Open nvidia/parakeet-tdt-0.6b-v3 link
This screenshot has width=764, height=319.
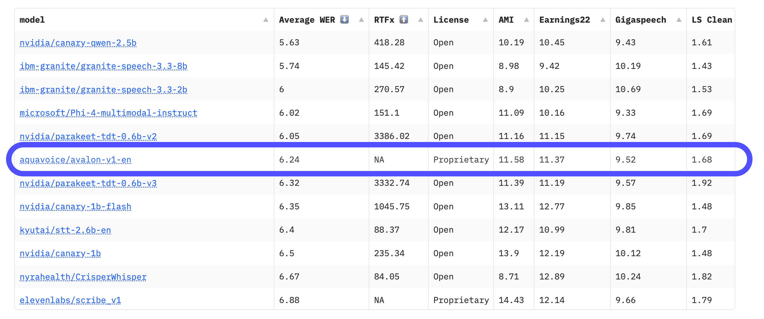tap(88, 183)
